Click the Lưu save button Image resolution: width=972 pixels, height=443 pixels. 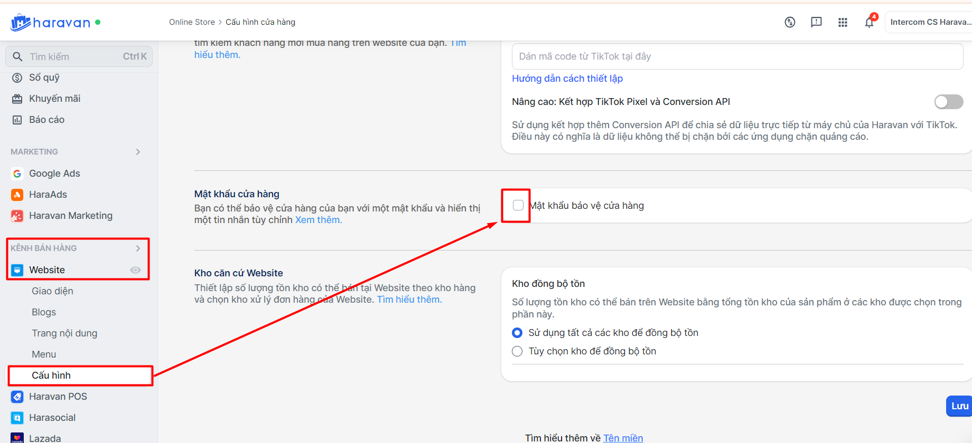point(959,406)
